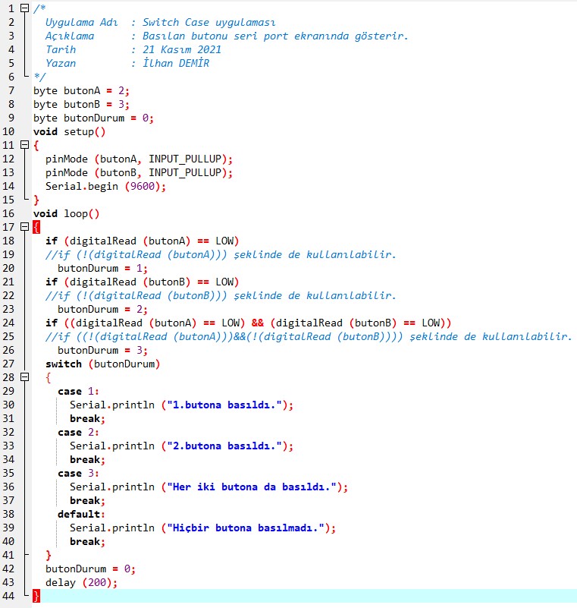
Task: Collapse the comment block fold at line 1
Action: coord(24,9)
